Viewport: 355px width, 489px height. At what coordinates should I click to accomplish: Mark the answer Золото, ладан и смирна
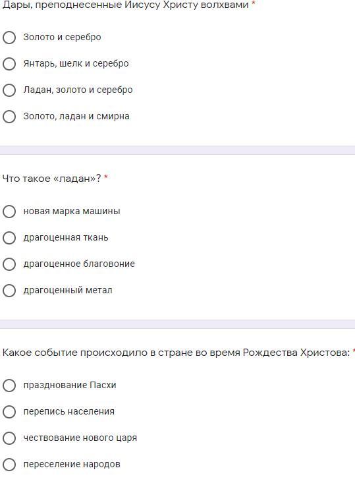pos(9,117)
